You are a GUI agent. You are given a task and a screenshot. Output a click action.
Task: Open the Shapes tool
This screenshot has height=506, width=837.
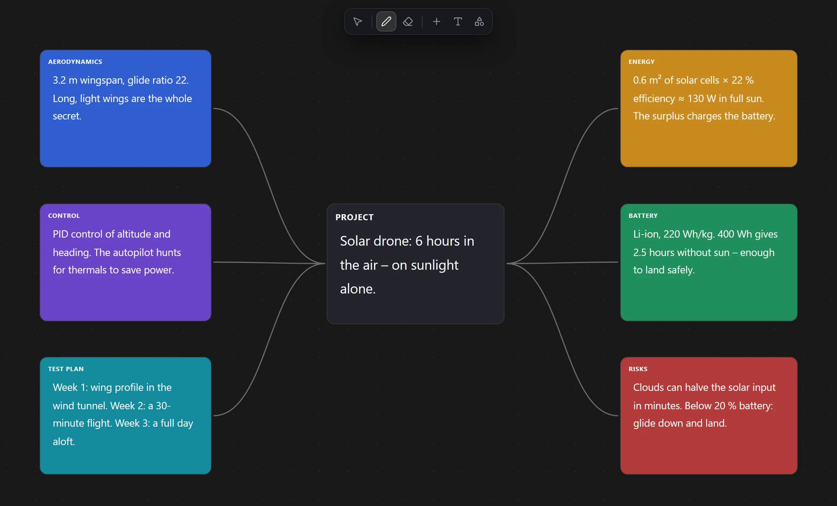(479, 22)
